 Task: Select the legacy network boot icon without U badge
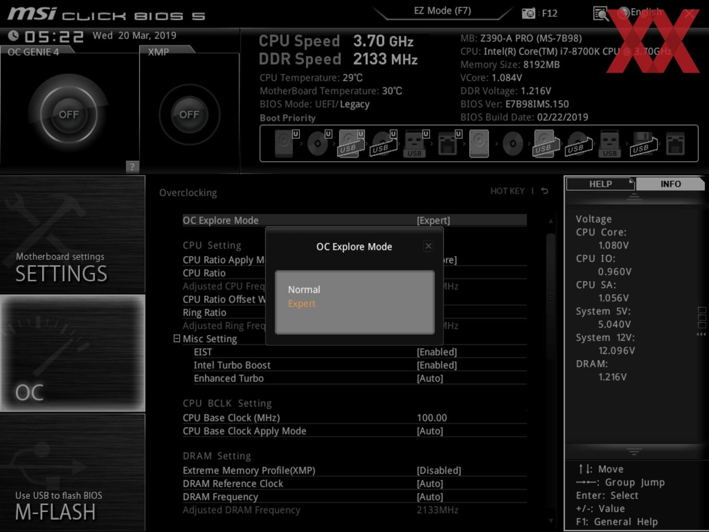(675, 143)
